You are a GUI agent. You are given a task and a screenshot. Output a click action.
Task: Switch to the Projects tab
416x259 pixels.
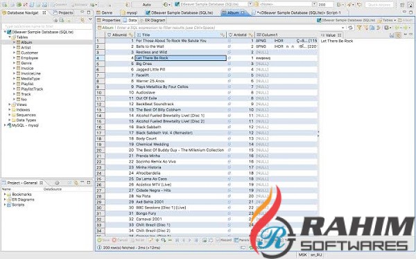[x=63, y=12]
